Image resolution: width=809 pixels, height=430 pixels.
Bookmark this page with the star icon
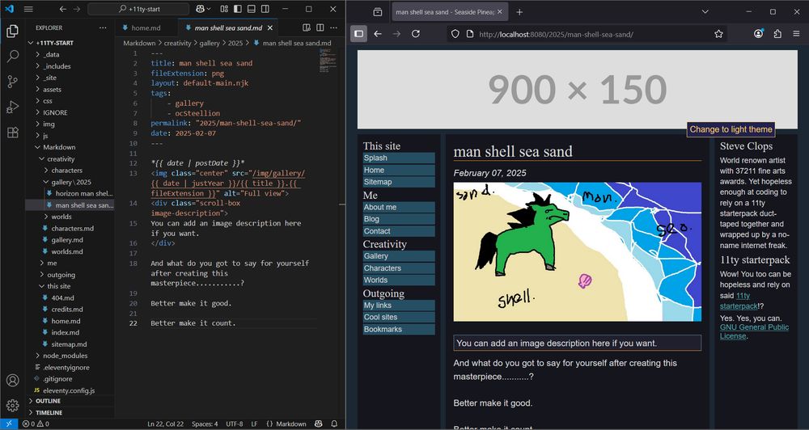pyautogui.click(x=718, y=34)
